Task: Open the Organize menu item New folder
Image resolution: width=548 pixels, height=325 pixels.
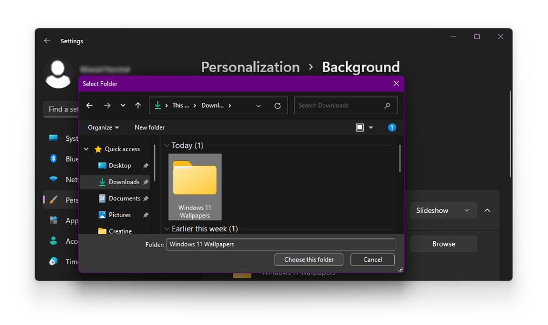Action: coord(149,127)
